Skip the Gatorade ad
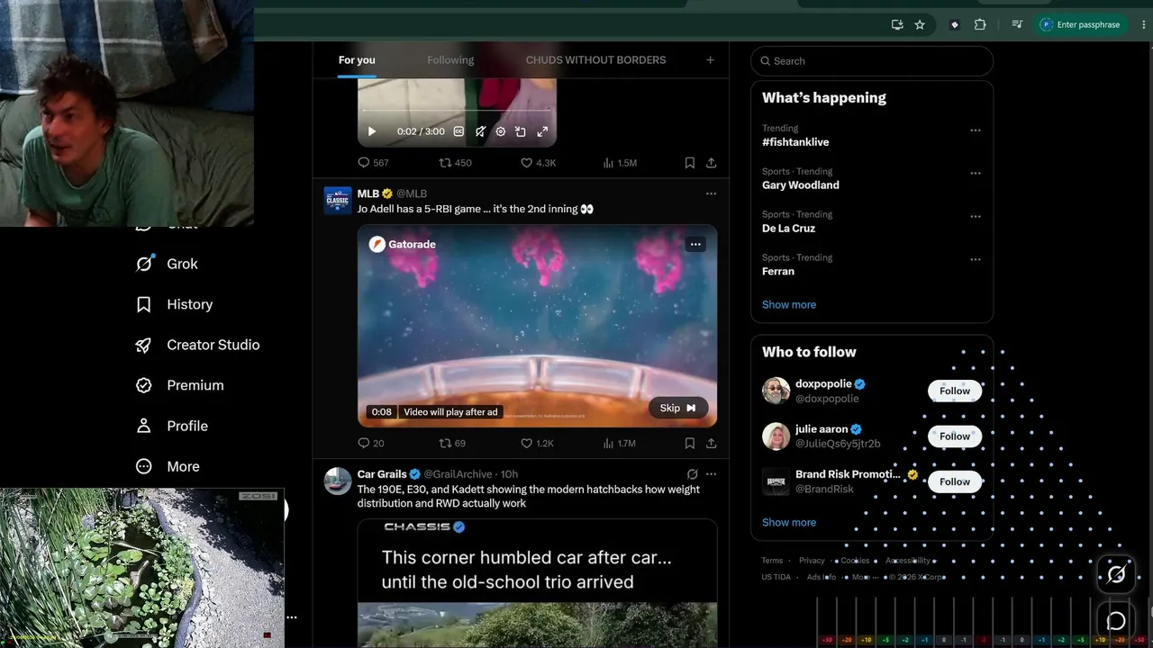The width and height of the screenshot is (1153, 648). 677,408
